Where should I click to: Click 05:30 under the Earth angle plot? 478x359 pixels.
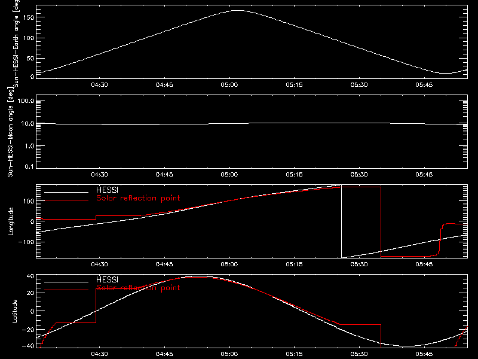(359, 85)
